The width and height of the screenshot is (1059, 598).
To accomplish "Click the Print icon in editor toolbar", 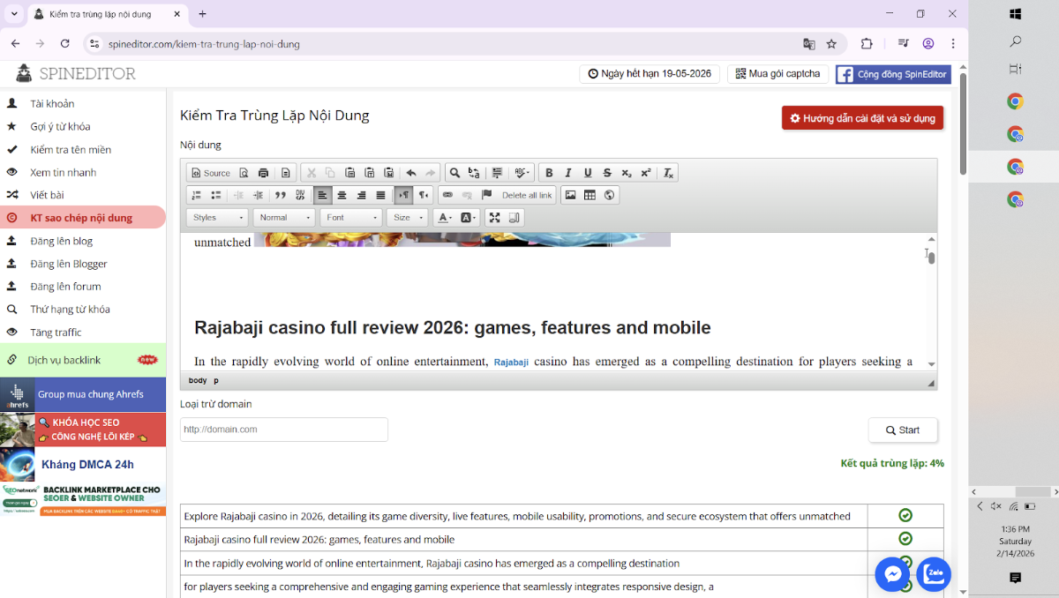I will 263,173.
